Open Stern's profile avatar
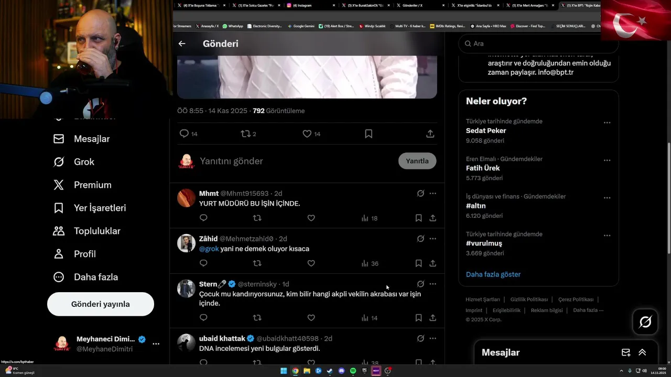 tap(186, 289)
